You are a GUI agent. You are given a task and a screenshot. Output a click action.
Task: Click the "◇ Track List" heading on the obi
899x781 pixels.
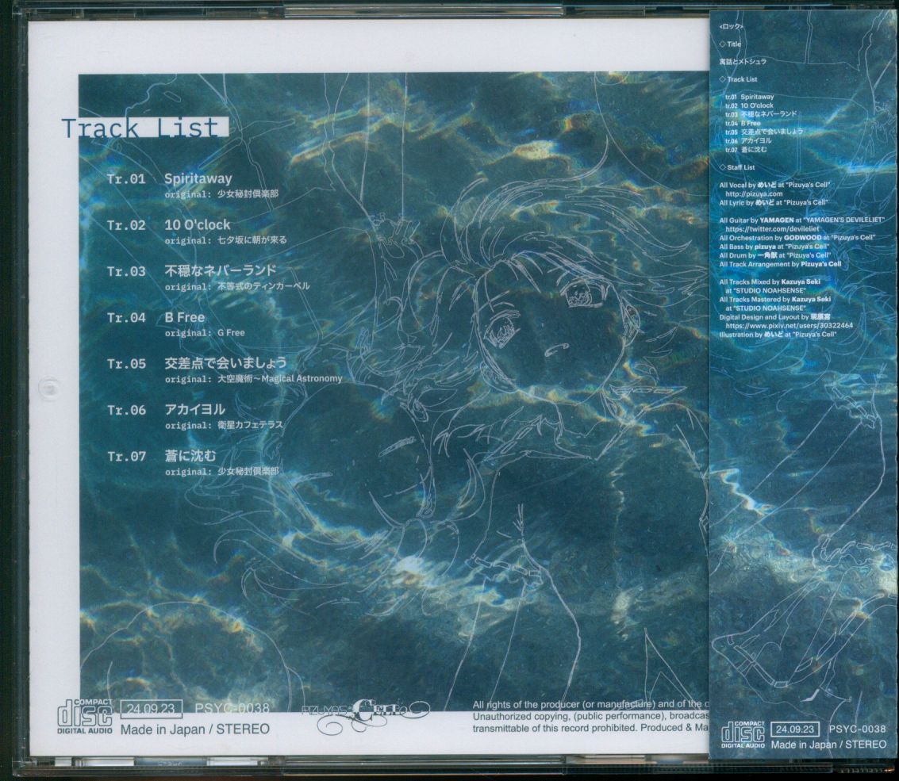pos(738,79)
